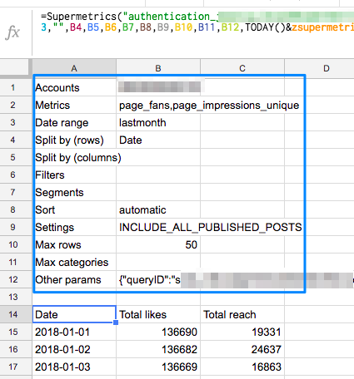Viewport: 354px width, 379px height.
Task: Click the cell with value 50
Action: coord(158,245)
